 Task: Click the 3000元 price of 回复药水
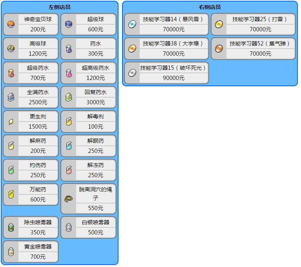[x=96, y=102]
